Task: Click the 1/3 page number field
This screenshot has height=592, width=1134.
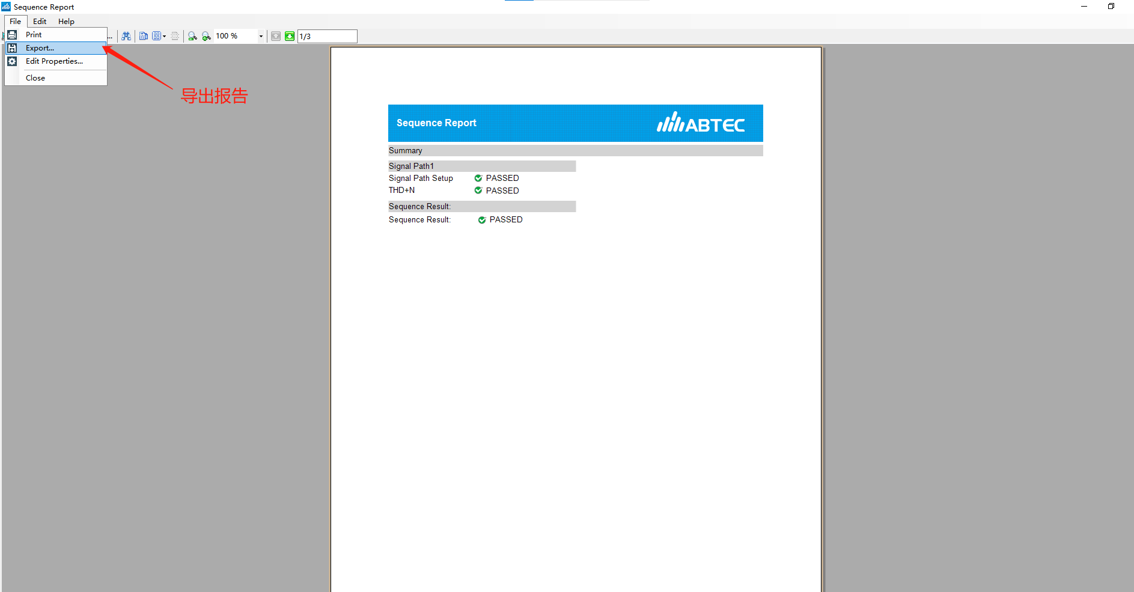Action: pos(328,36)
